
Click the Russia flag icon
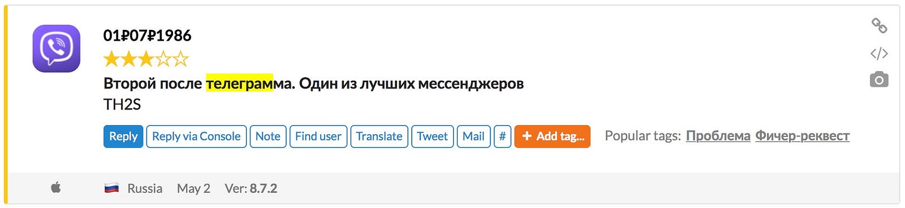pos(111,188)
